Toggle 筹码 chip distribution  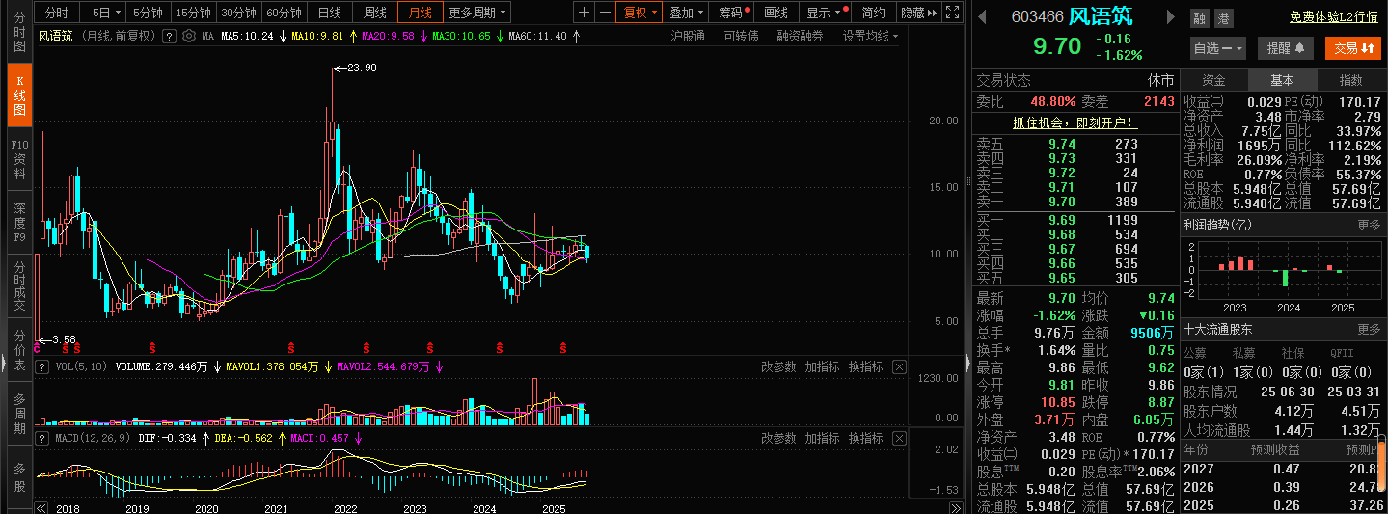[x=733, y=13]
